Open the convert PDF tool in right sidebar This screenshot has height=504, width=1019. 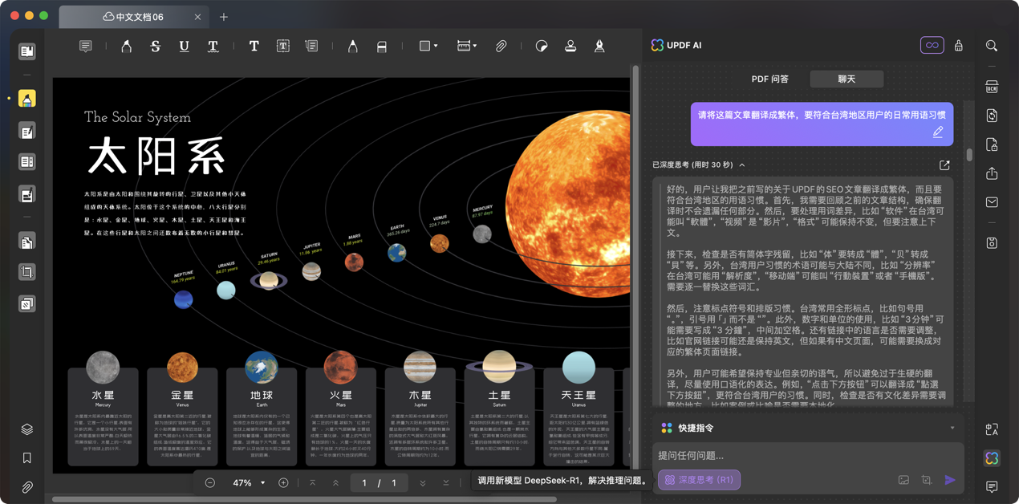pos(992,116)
